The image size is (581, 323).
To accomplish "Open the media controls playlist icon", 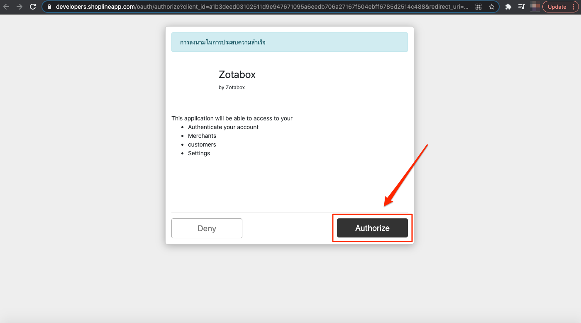I will point(522,7).
